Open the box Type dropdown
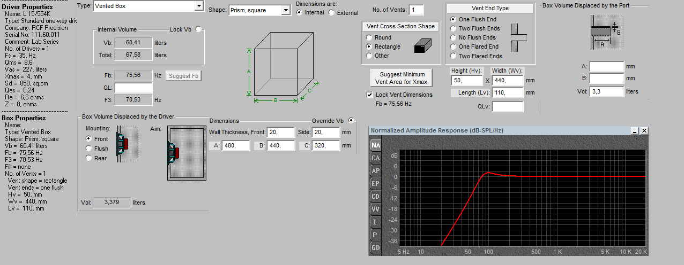 point(199,6)
